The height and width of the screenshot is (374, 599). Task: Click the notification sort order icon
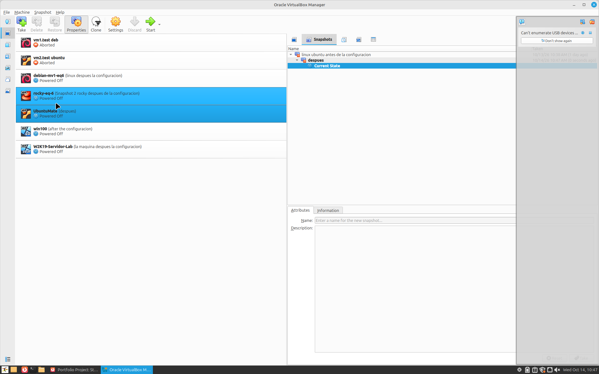(582, 22)
